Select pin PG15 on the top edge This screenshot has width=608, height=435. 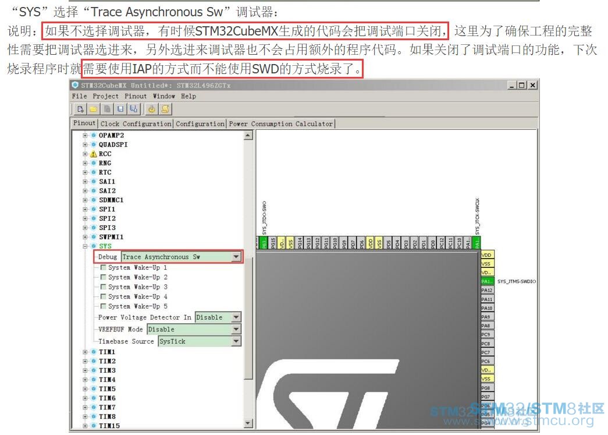coord(273,242)
